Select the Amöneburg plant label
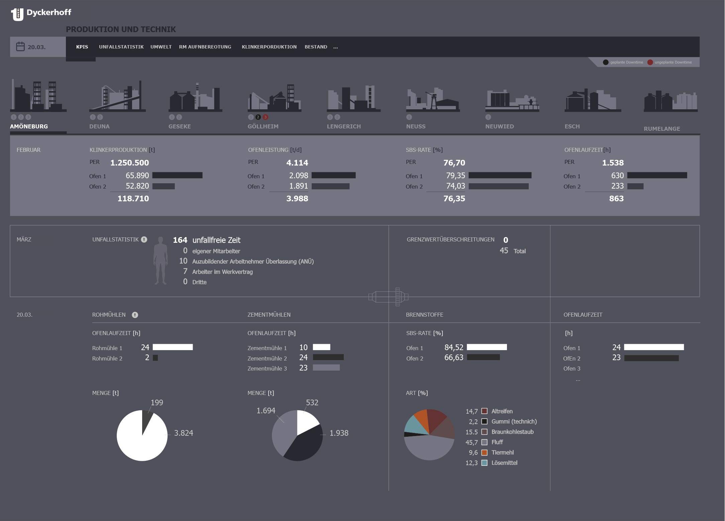Viewport: 725px width, 521px height. tap(29, 126)
